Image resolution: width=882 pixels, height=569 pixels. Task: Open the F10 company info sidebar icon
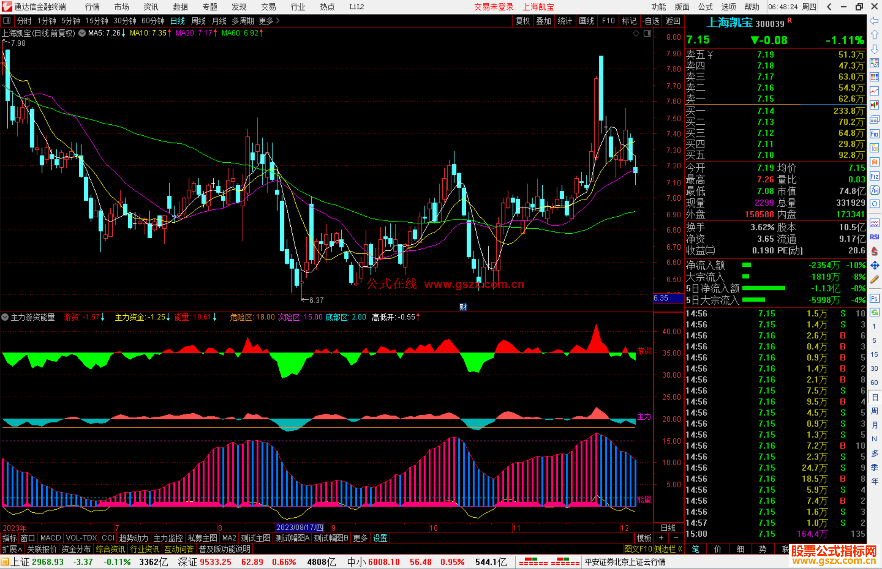pyautogui.click(x=874, y=134)
